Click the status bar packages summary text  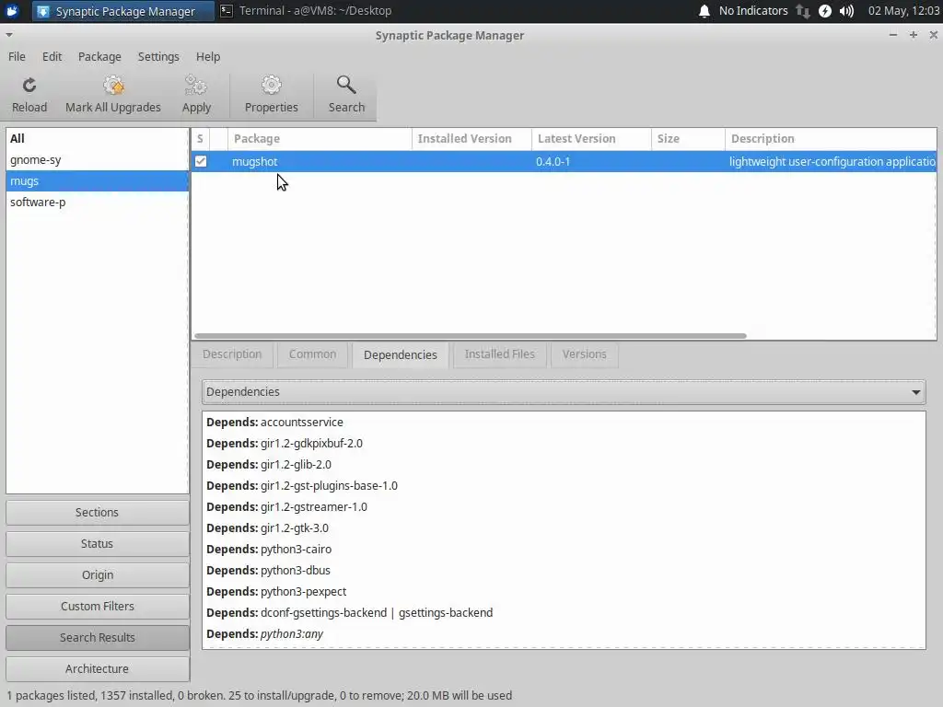(259, 696)
